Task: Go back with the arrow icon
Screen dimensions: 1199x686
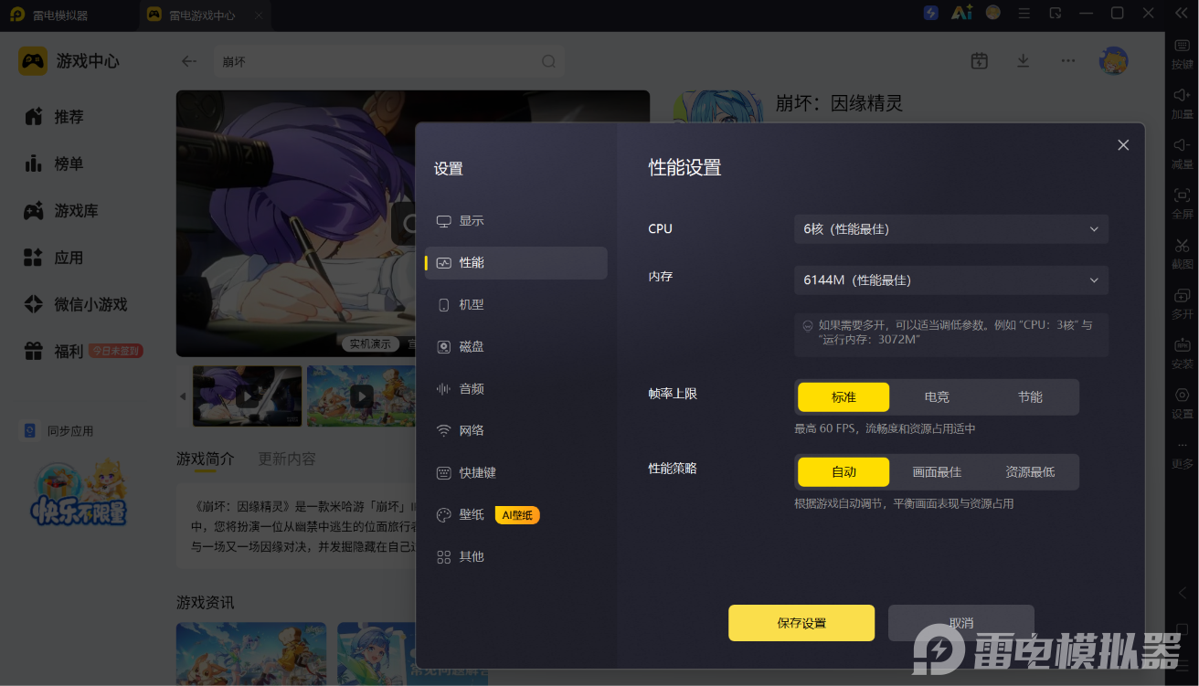Action: click(x=189, y=61)
